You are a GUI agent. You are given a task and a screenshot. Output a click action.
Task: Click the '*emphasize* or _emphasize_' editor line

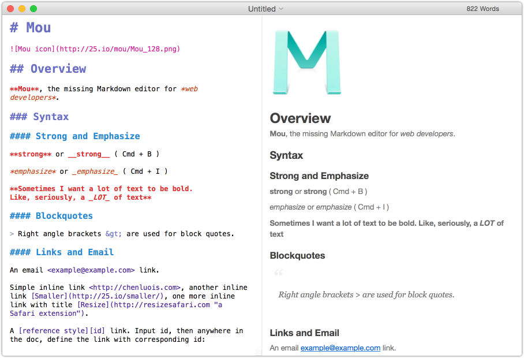click(x=89, y=171)
